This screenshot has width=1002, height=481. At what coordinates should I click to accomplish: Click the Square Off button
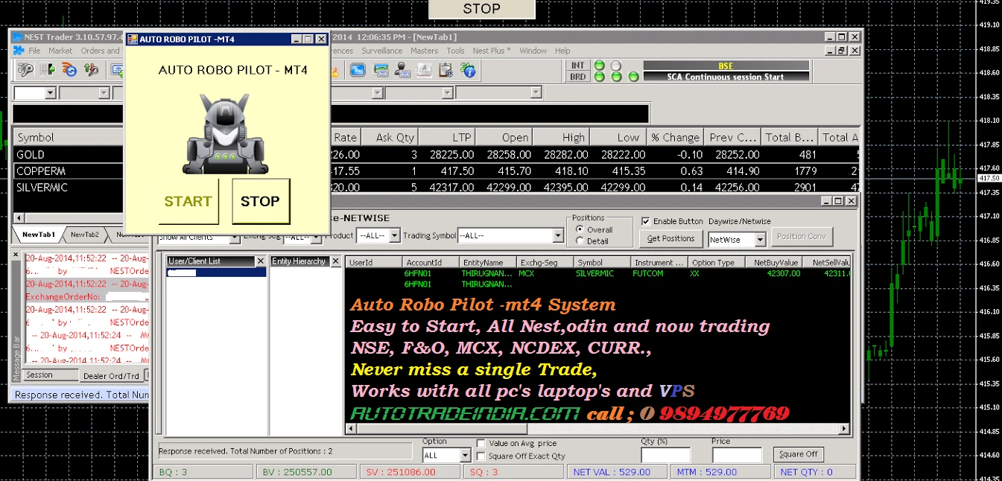click(x=799, y=454)
